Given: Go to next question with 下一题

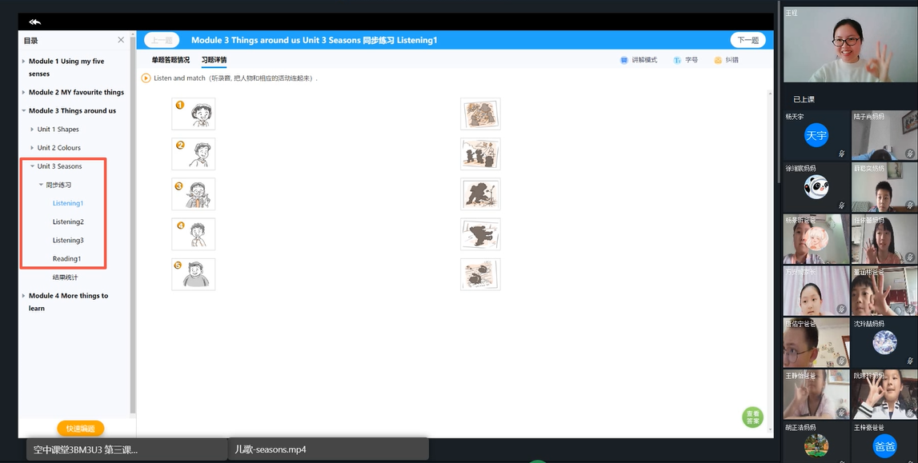Looking at the screenshot, I should 748,40.
